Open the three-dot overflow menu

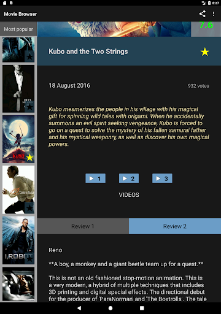(214, 14)
